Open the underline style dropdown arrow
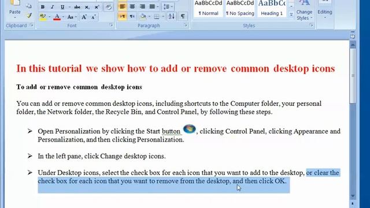The image size is (370, 208). pos(69,7)
